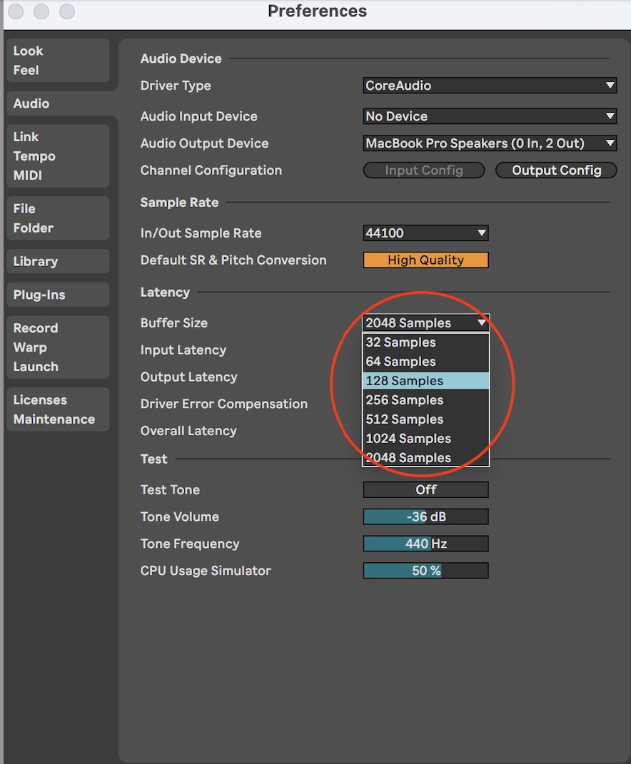Click the Preferences window title
This screenshot has height=764, width=631.
[317, 11]
